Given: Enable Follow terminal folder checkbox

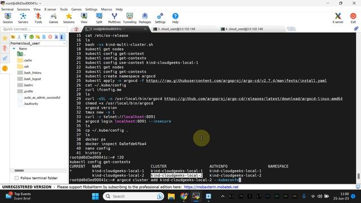Looking at the screenshot, I should point(16,178).
